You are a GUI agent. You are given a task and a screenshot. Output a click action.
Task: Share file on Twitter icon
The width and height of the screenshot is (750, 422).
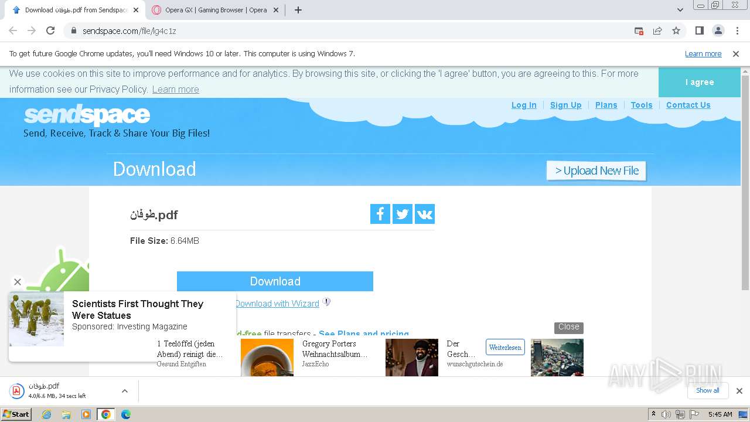pos(403,214)
